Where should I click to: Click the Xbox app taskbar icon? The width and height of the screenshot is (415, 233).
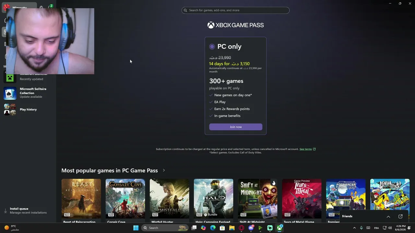coord(279,228)
